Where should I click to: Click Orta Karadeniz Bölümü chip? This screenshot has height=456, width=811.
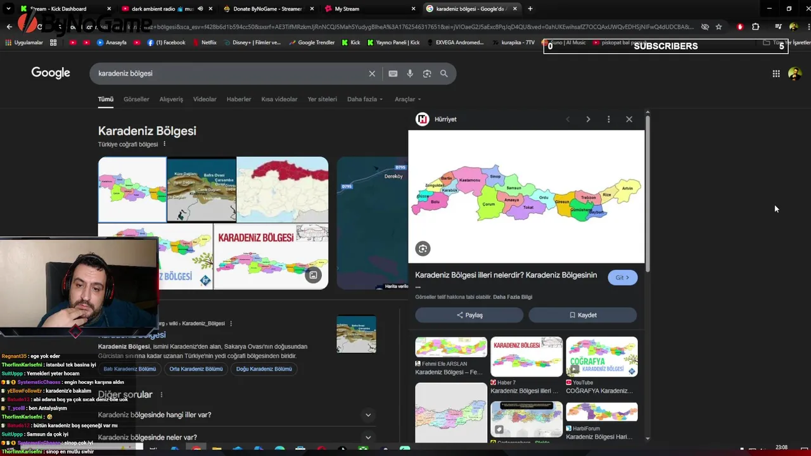coord(196,369)
